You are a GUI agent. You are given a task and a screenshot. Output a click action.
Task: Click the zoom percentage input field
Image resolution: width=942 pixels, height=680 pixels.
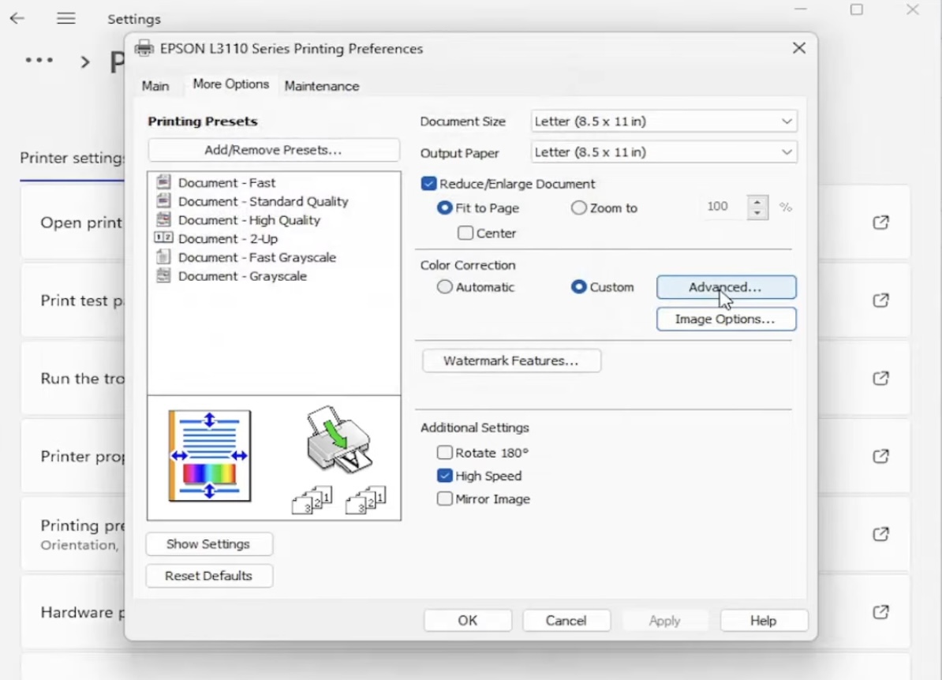coord(723,207)
